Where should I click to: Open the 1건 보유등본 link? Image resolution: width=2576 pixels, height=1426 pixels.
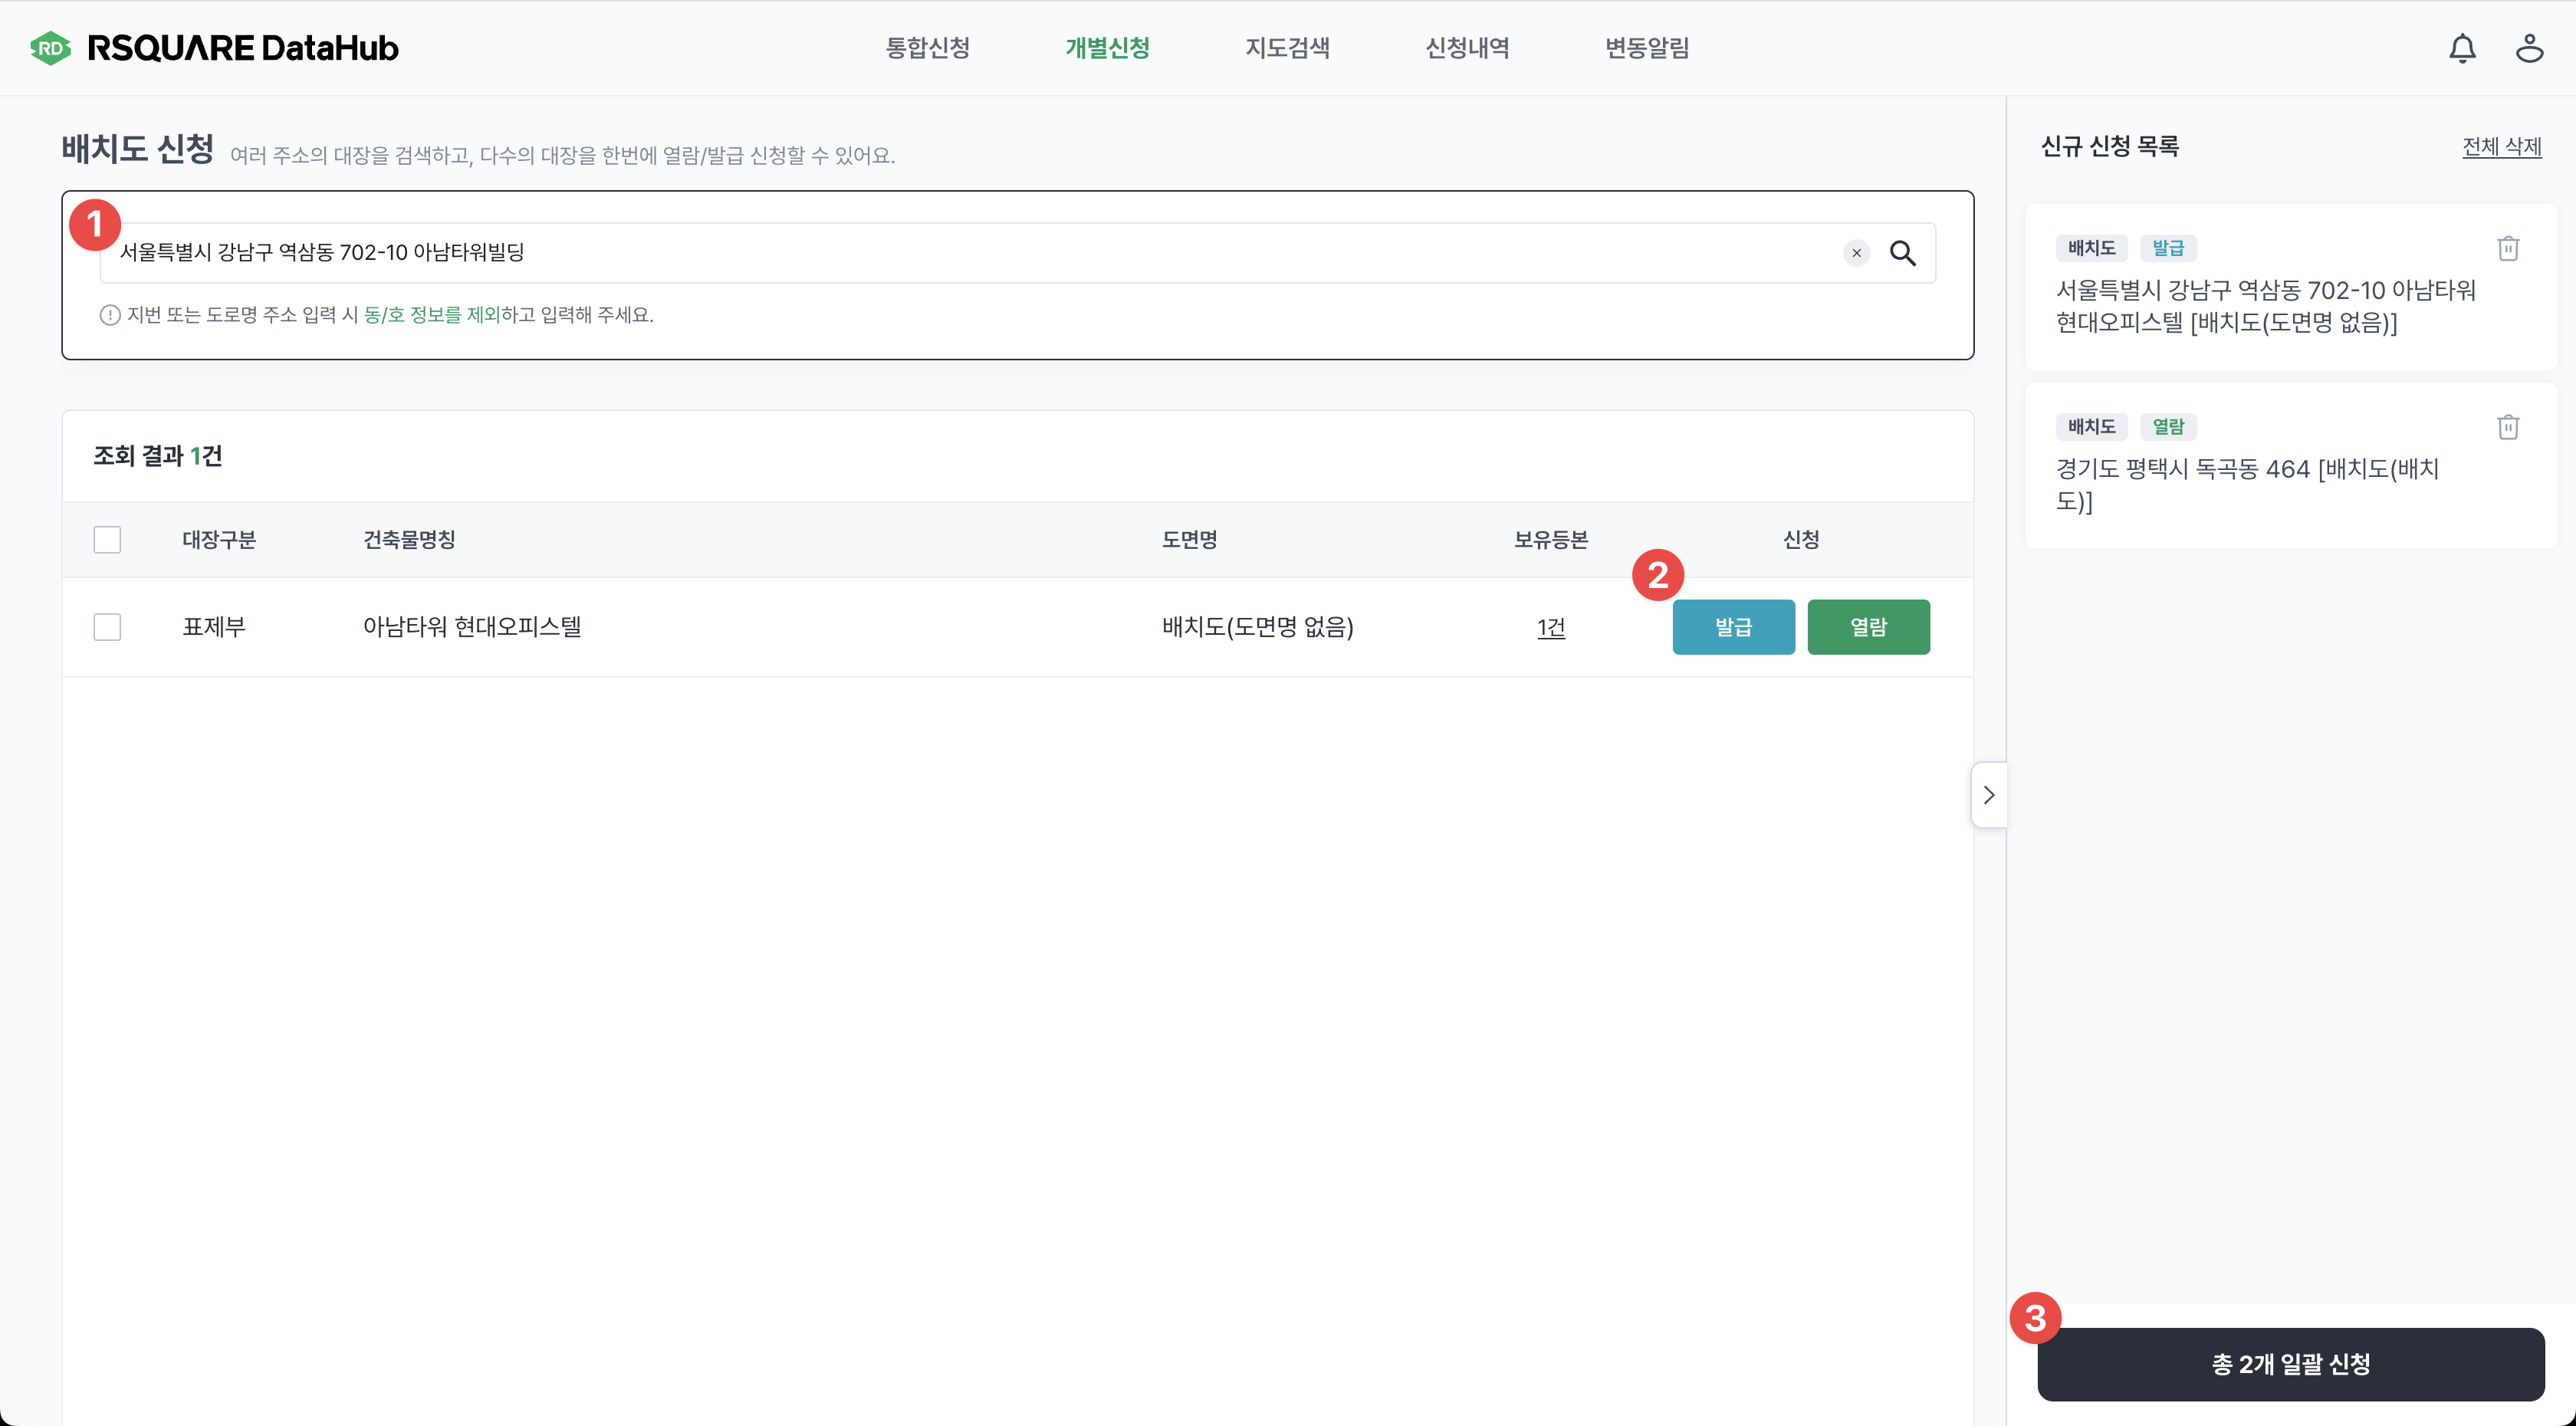coord(1551,627)
